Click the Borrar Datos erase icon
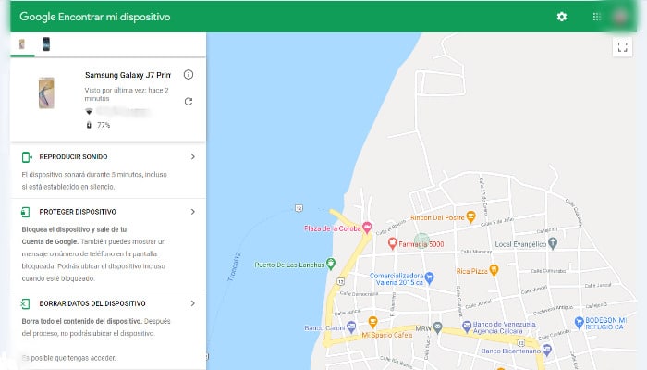Viewport: 647px width, 370px height. pyautogui.click(x=25, y=304)
